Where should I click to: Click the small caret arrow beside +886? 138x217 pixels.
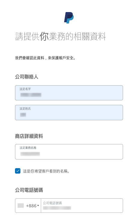(x=38, y=206)
